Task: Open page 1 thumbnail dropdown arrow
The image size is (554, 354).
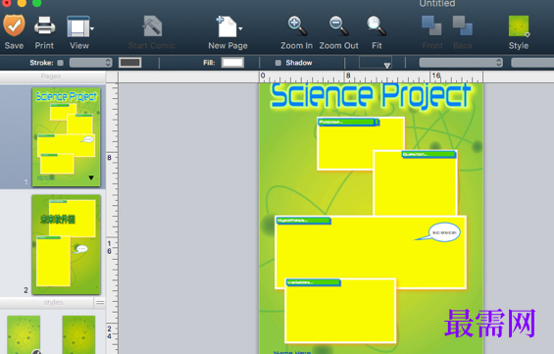Action: (91, 177)
